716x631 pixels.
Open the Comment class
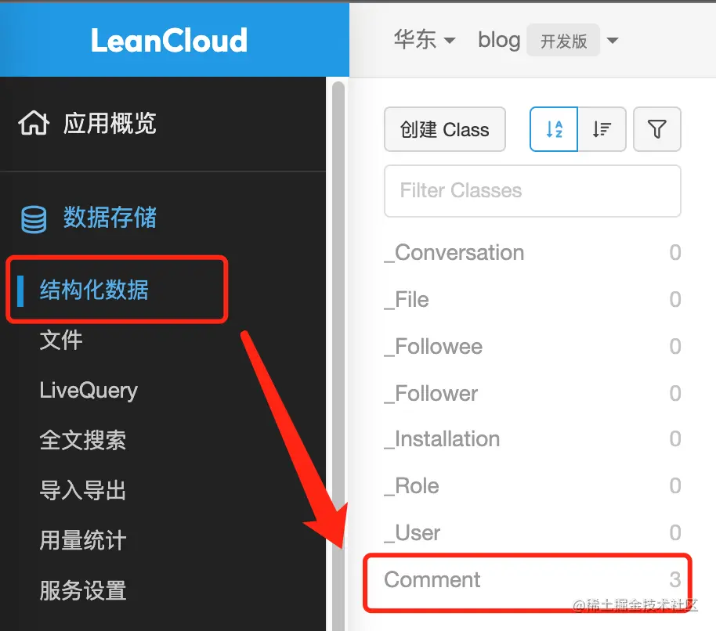click(x=533, y=579)
